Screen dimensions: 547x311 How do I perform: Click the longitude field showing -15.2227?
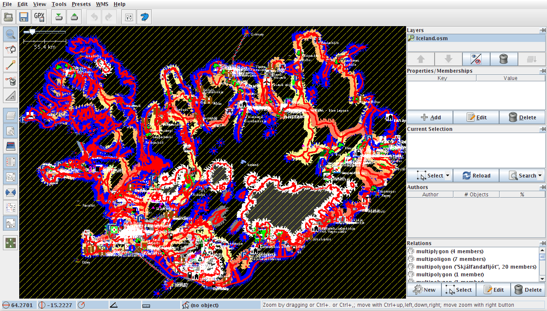coord(56,305)
